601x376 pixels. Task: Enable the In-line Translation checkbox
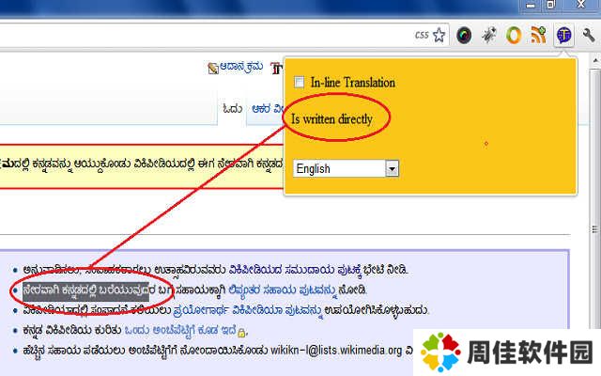pyautogui.click(x=300, y=82)
